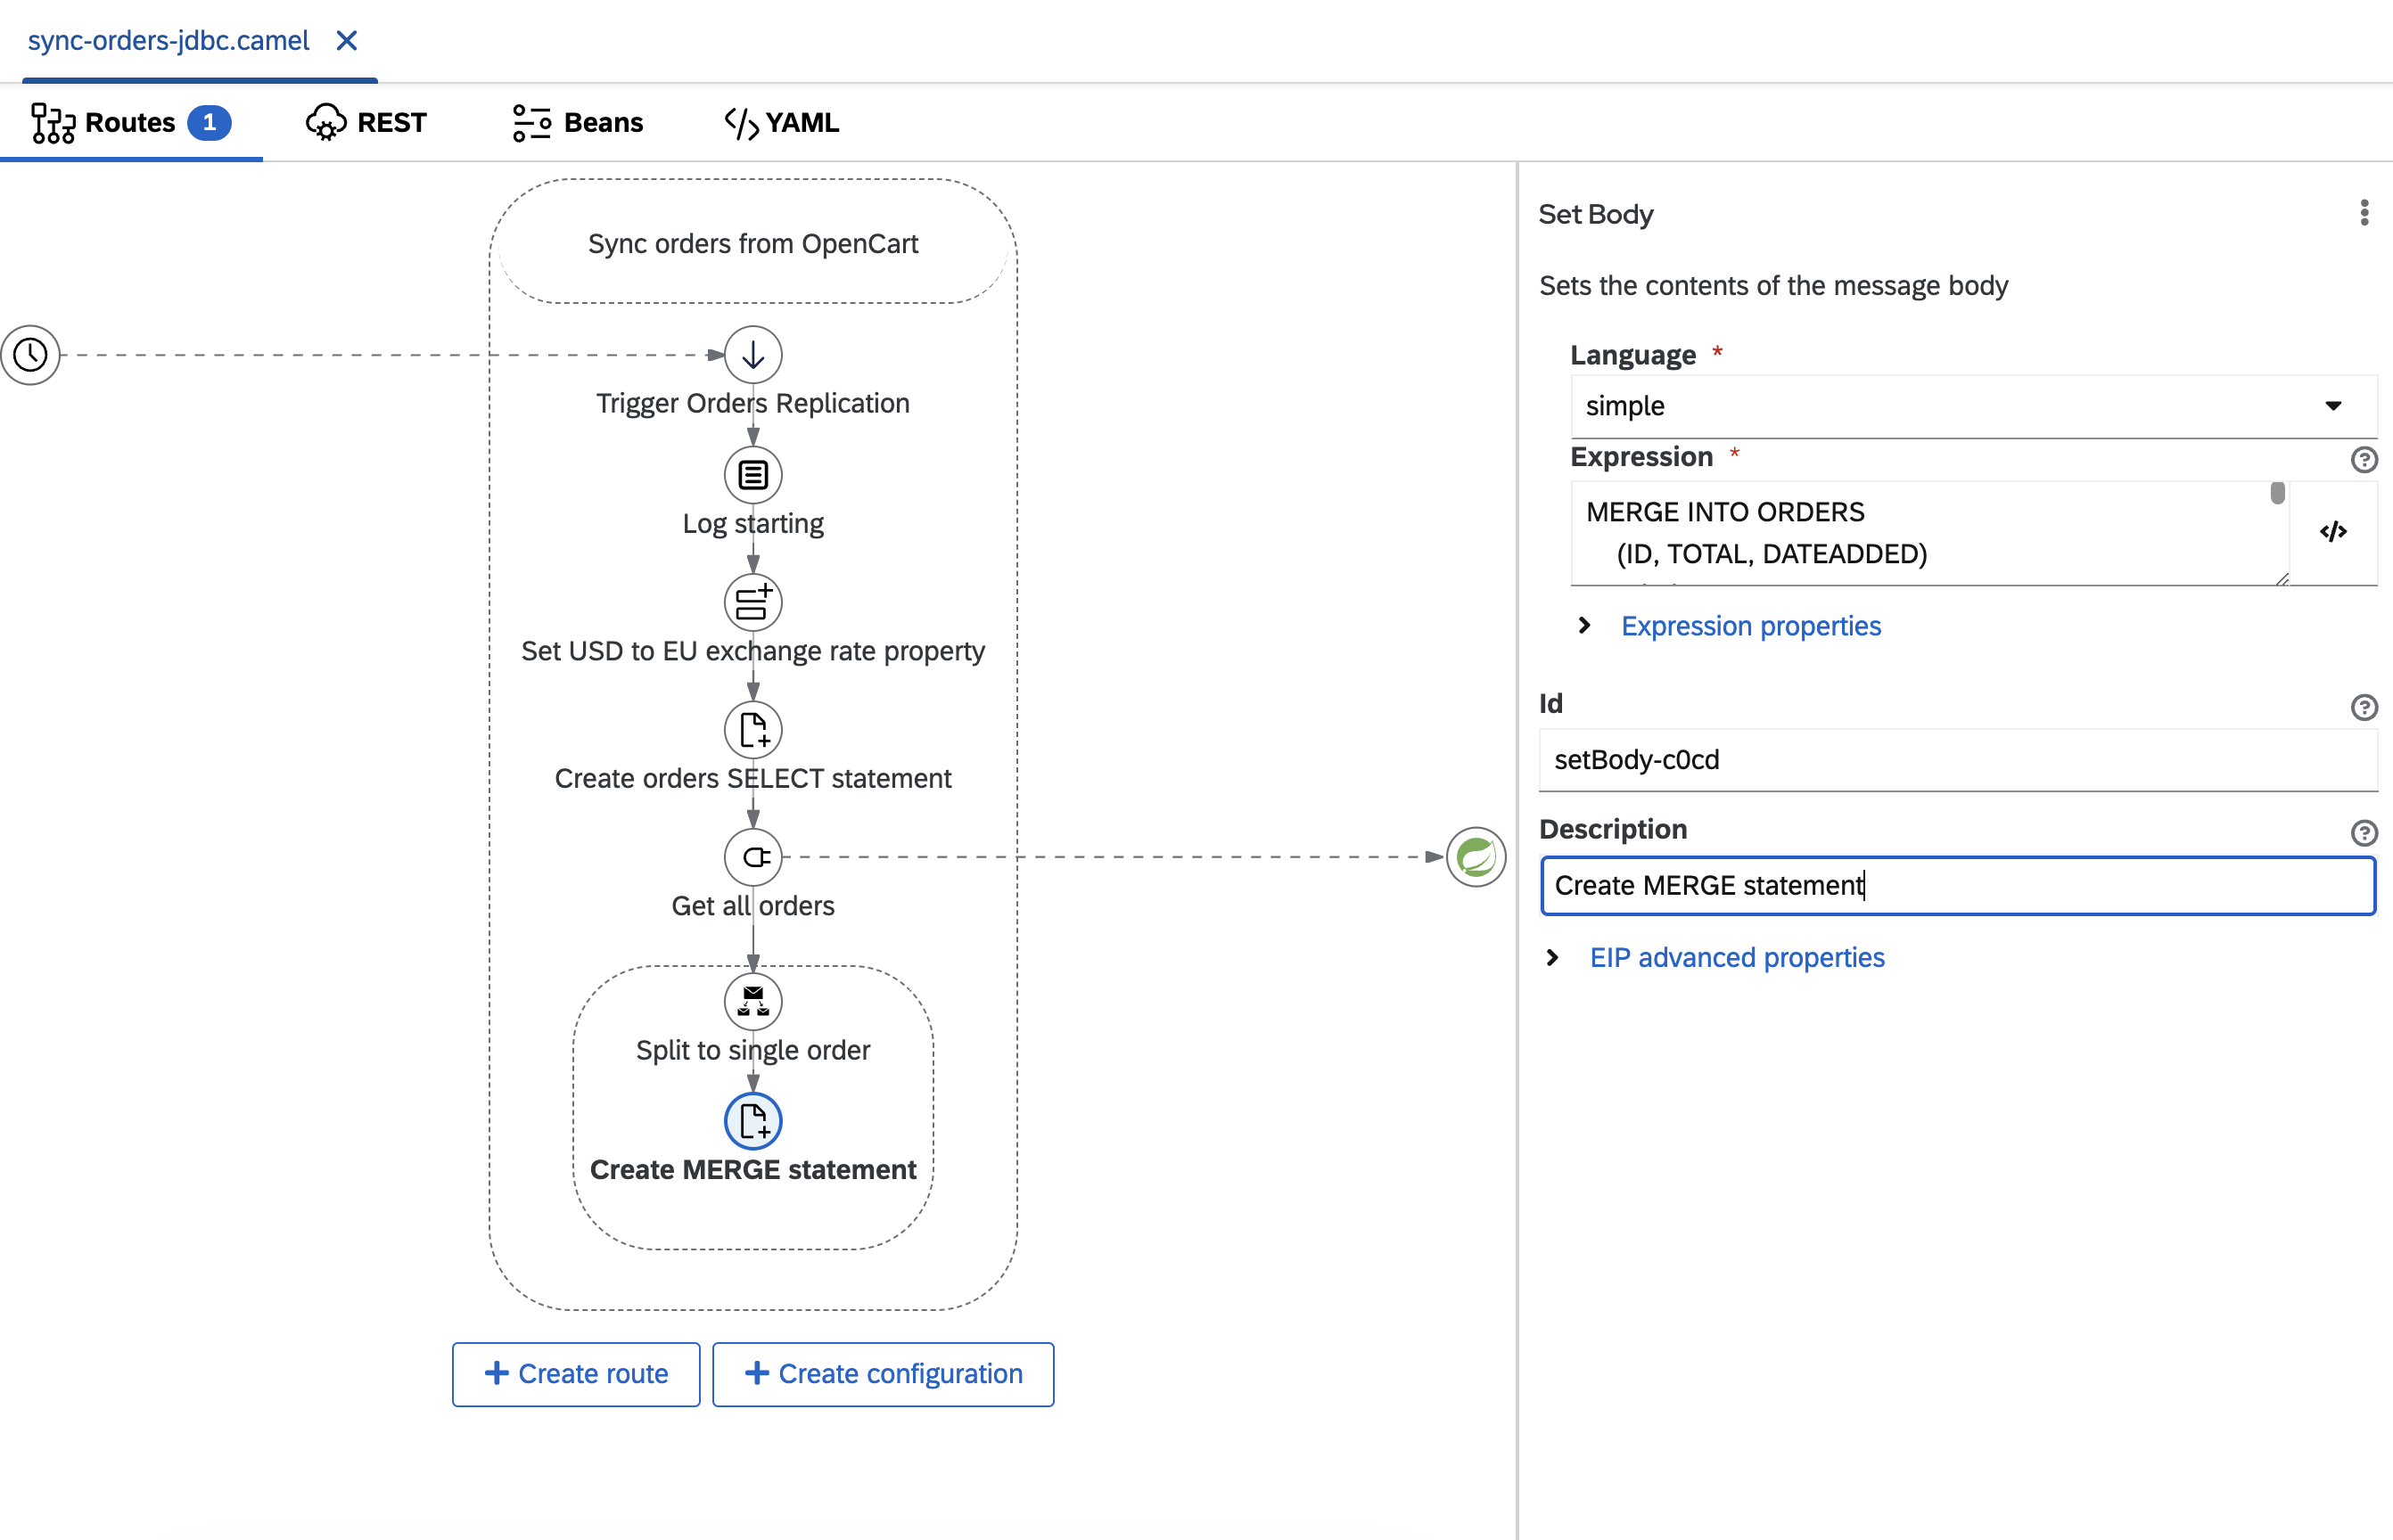Select the Create MERGE statement node icon
This screenshot has height=1540, width=2393.
click(x=752, y=1121)
